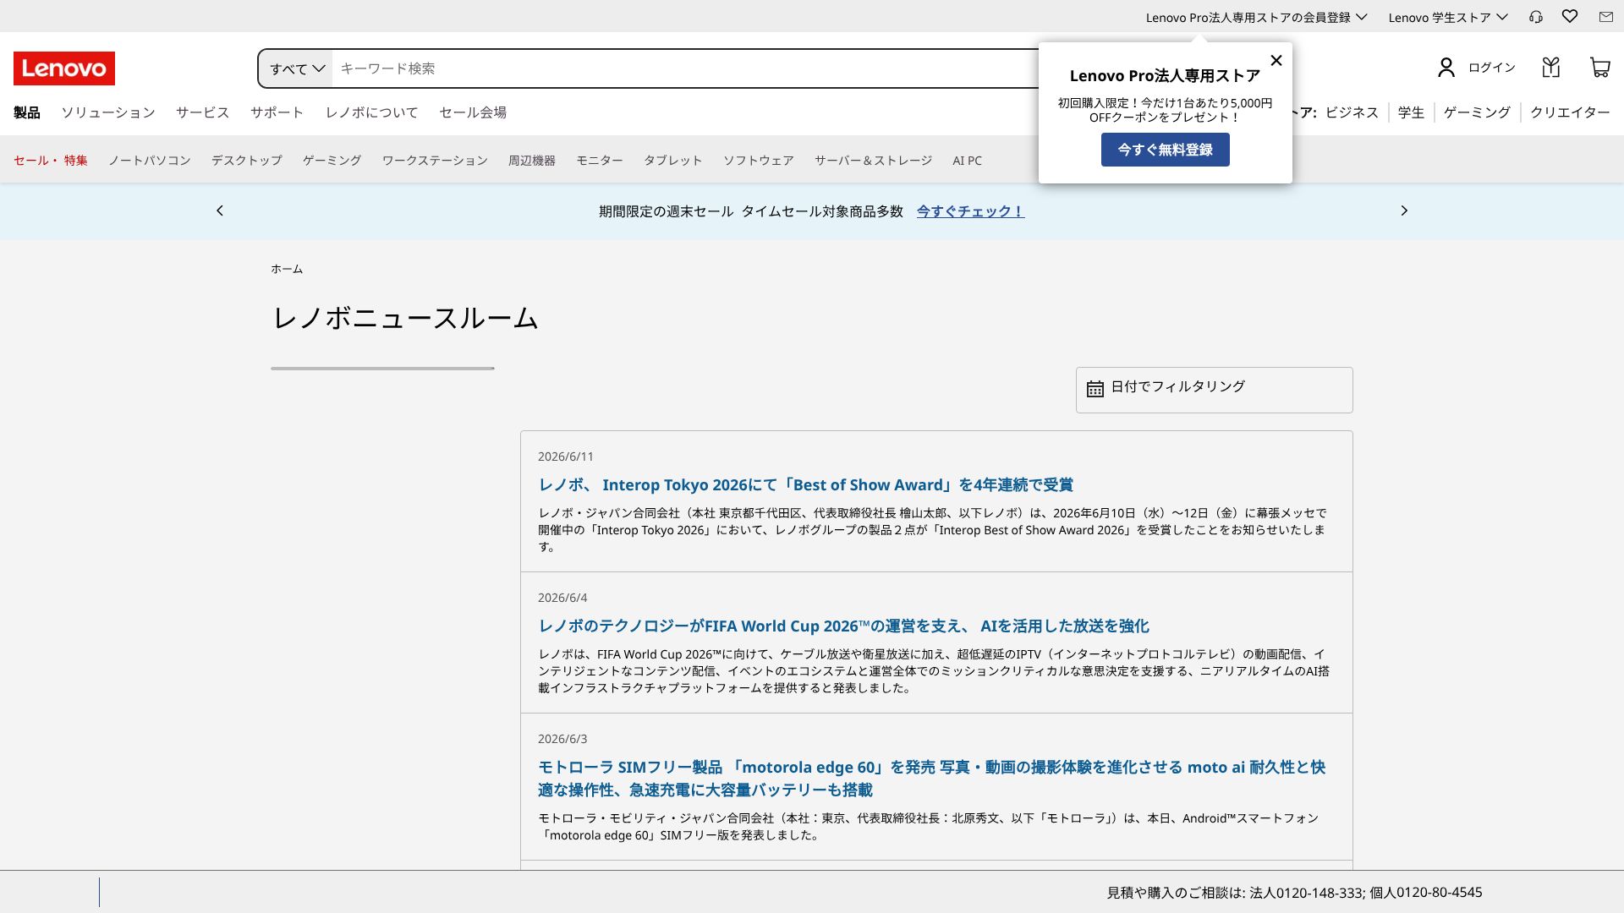Viewport: 1624px width, 913px height.
Task: Expand Lenovo 学生ストア dropdown
Action: tap(1448, 17)
